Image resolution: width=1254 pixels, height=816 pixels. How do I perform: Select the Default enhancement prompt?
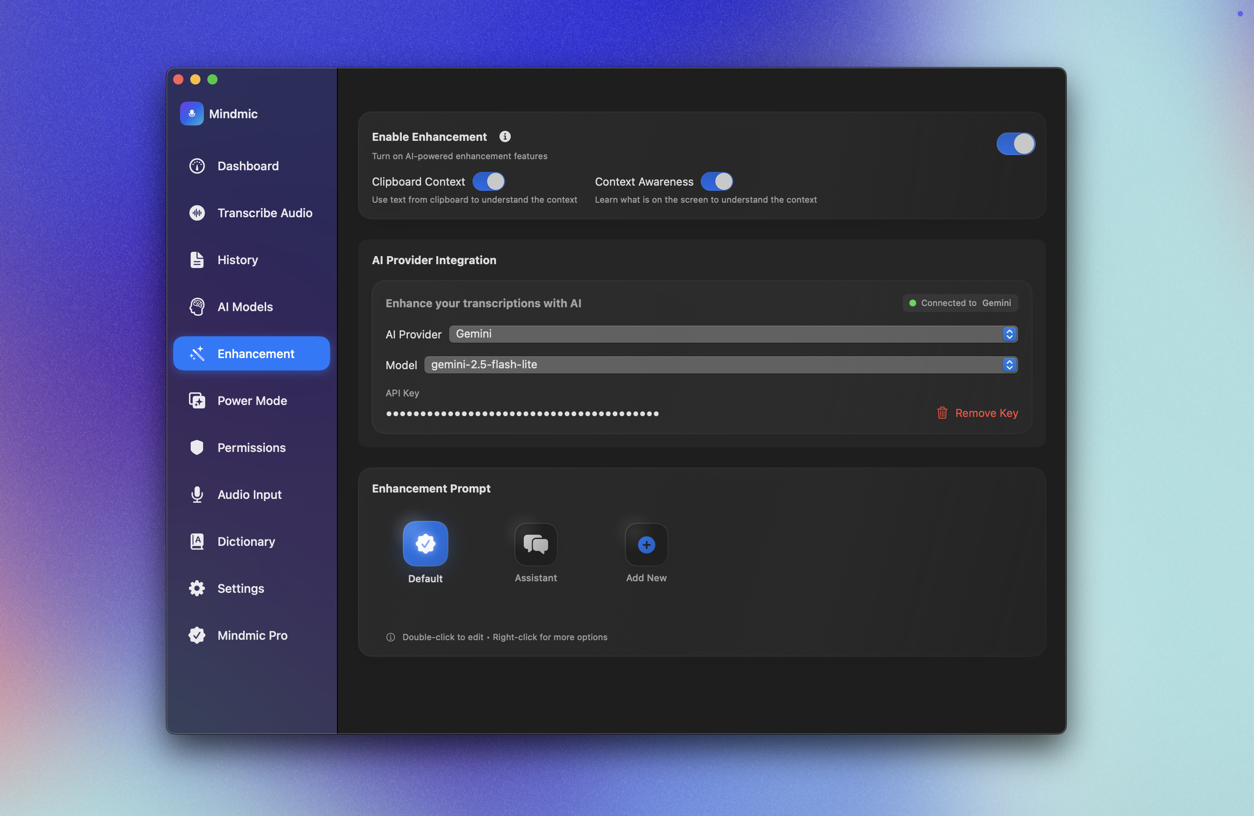(x=425, y=544)
